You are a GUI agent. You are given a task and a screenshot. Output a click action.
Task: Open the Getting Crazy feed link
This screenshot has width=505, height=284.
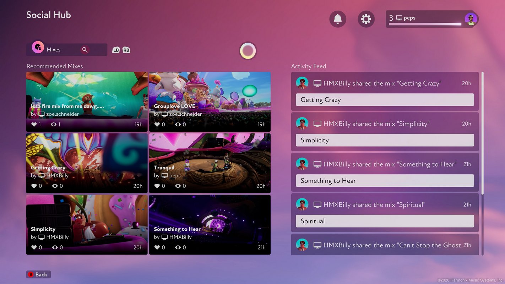[x=385, y=100]
